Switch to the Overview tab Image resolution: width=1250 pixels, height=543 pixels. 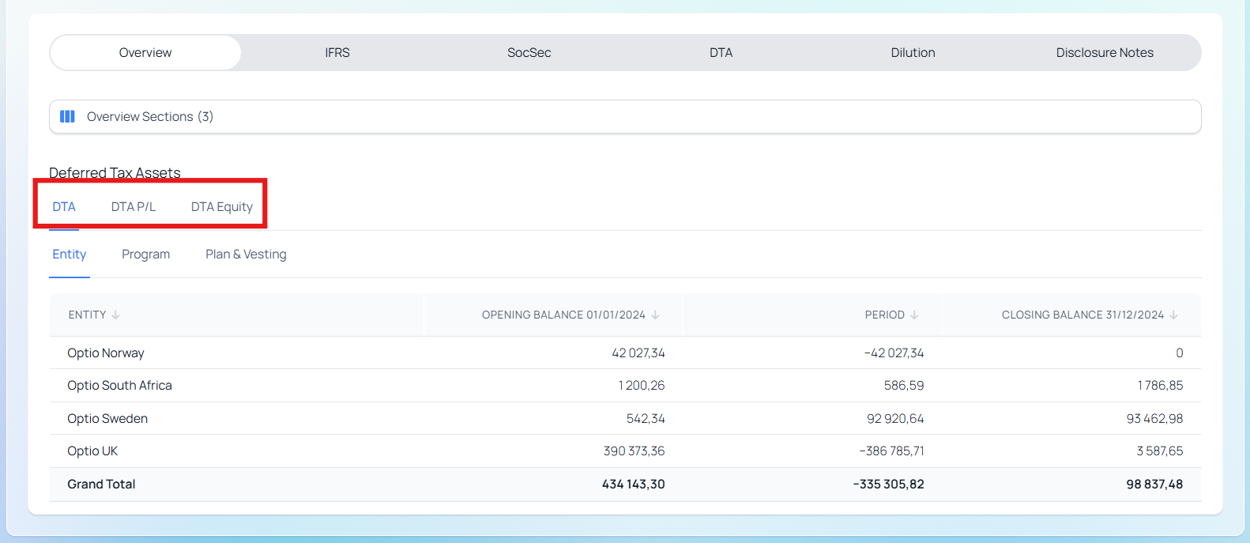tap(145, 52)
